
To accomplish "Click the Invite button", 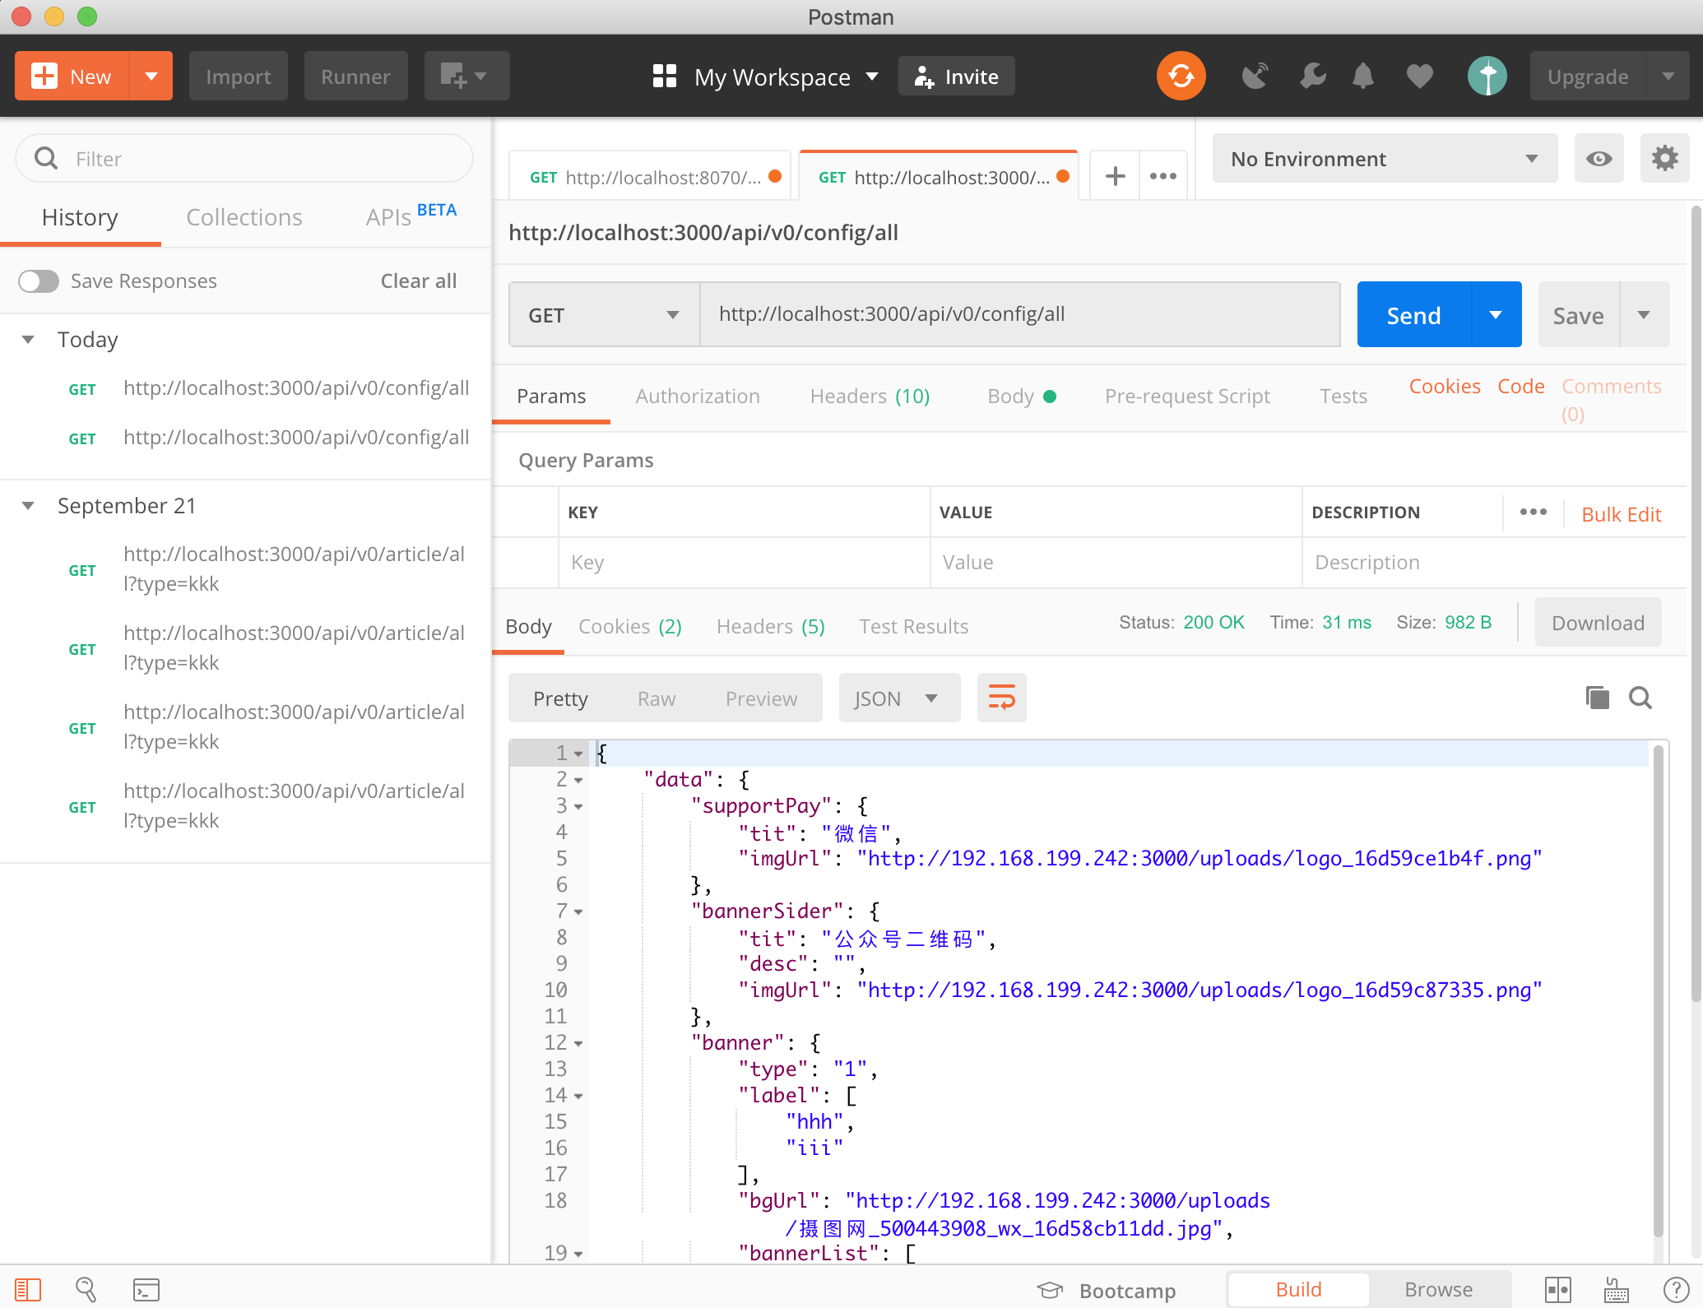I will (x=956, y=76).
